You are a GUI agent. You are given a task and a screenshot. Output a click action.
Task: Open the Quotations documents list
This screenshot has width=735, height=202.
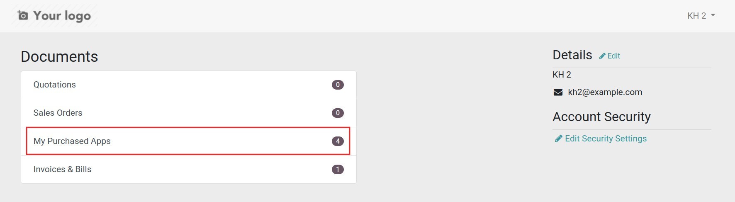click(55, 85)
